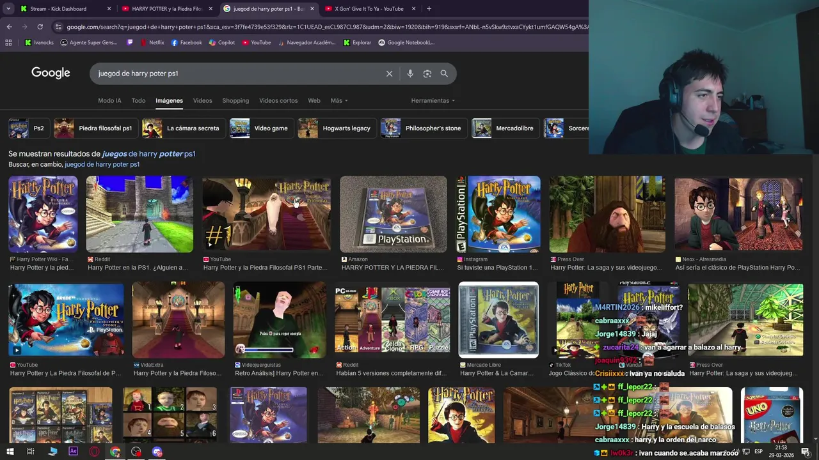The height and width of the screenshot is (460, 819).
Task: Open the Agente Super Gens bookmark
Action: (88, 43)
